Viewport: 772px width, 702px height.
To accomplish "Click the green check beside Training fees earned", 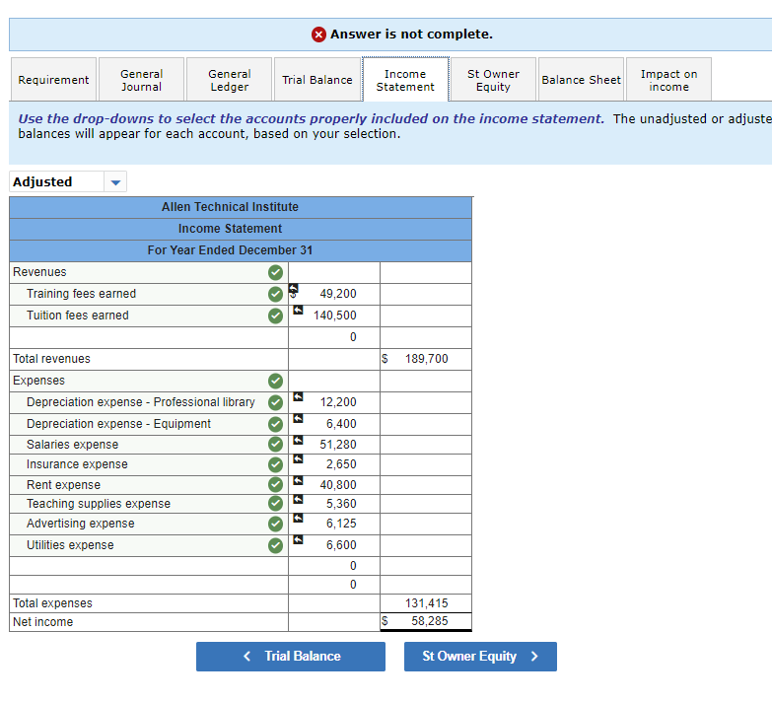I will point(275,294).
